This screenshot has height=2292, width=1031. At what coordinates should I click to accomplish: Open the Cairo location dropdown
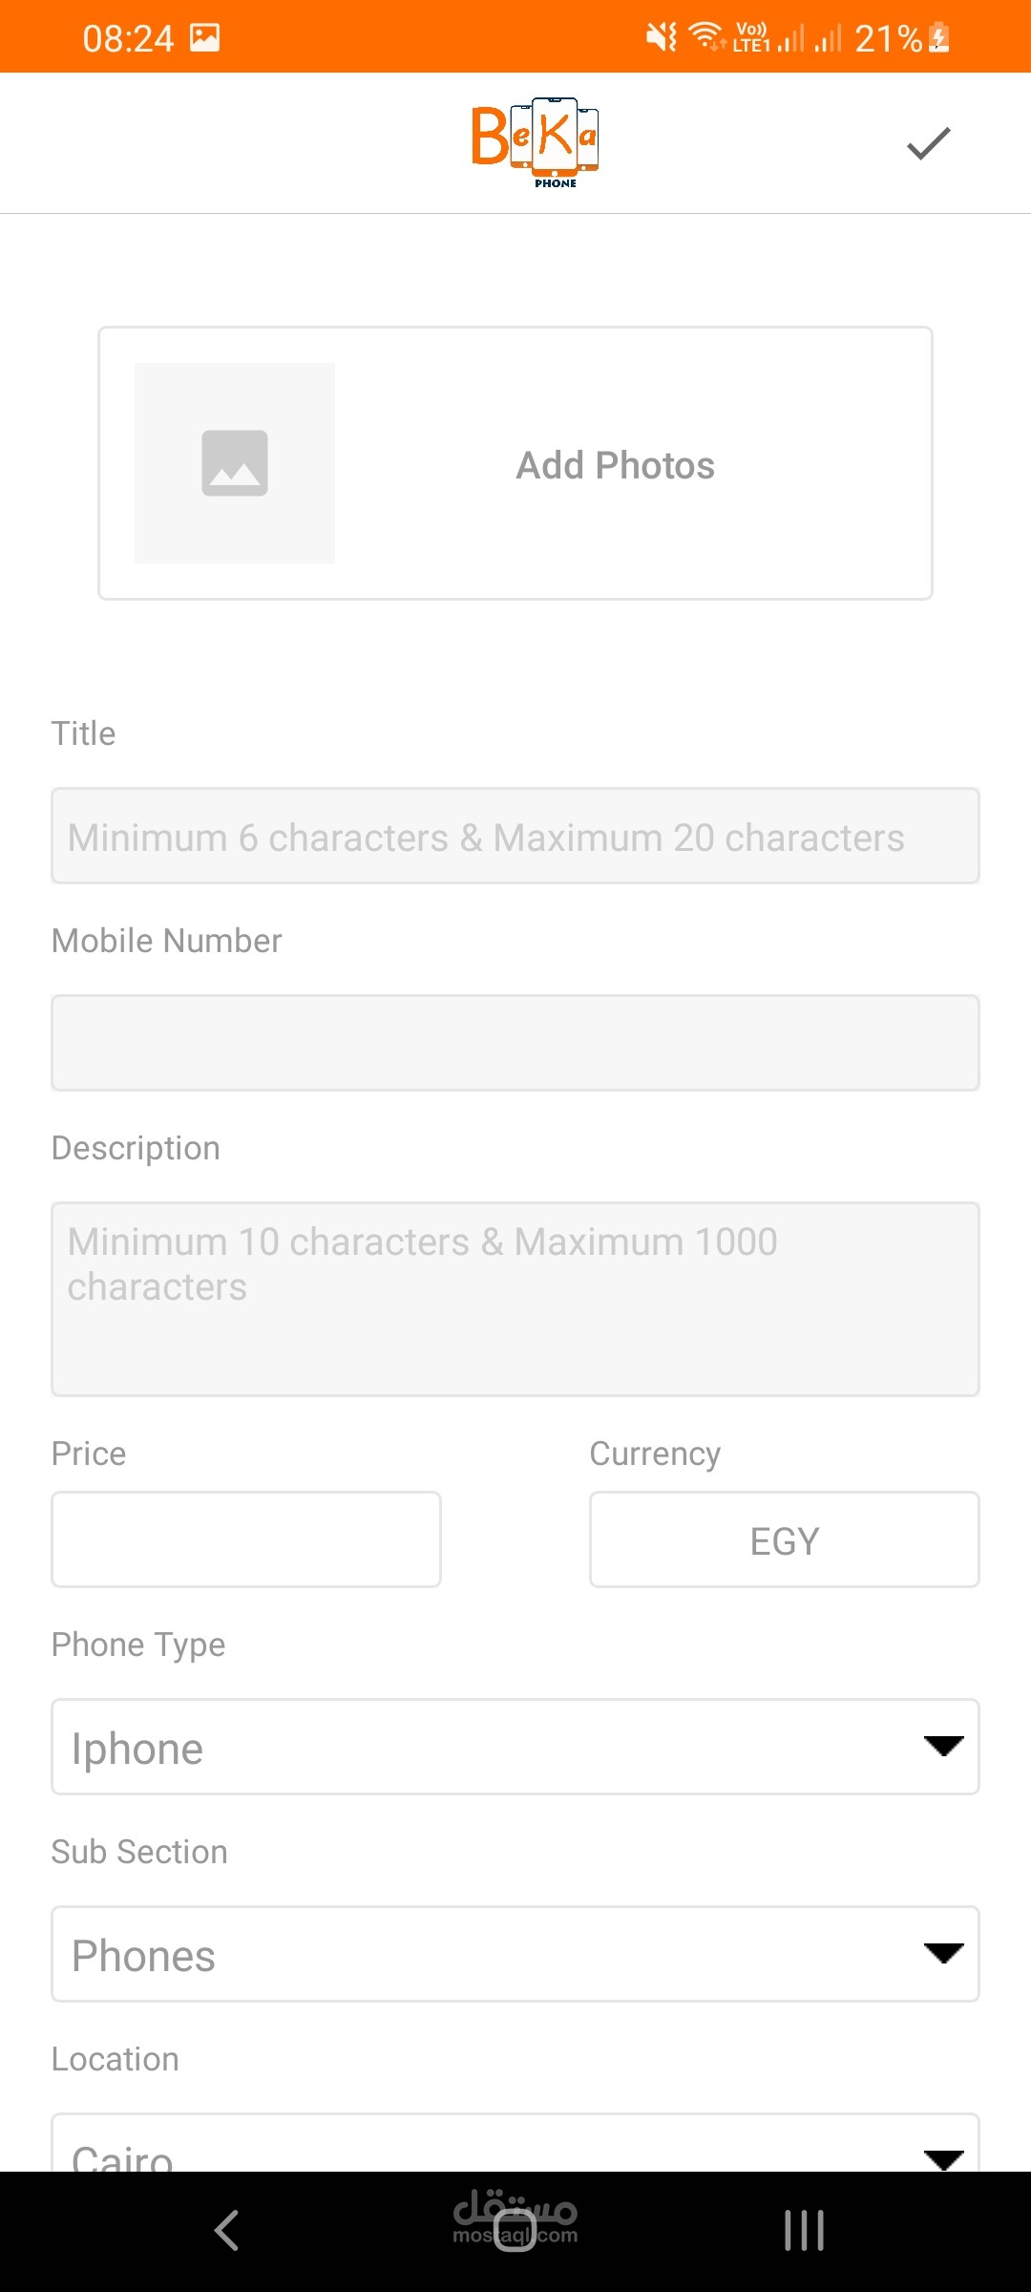[x=515, y=2151]
